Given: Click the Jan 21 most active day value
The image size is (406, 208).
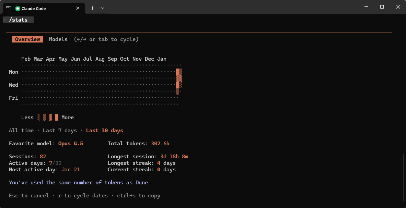Looking at the screenshot, I should pos(70,169).
